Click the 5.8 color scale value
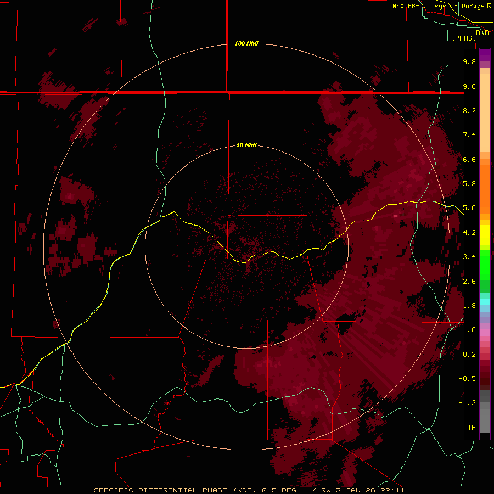This screenshot has width=494, height=494. (x=469, y=184)
